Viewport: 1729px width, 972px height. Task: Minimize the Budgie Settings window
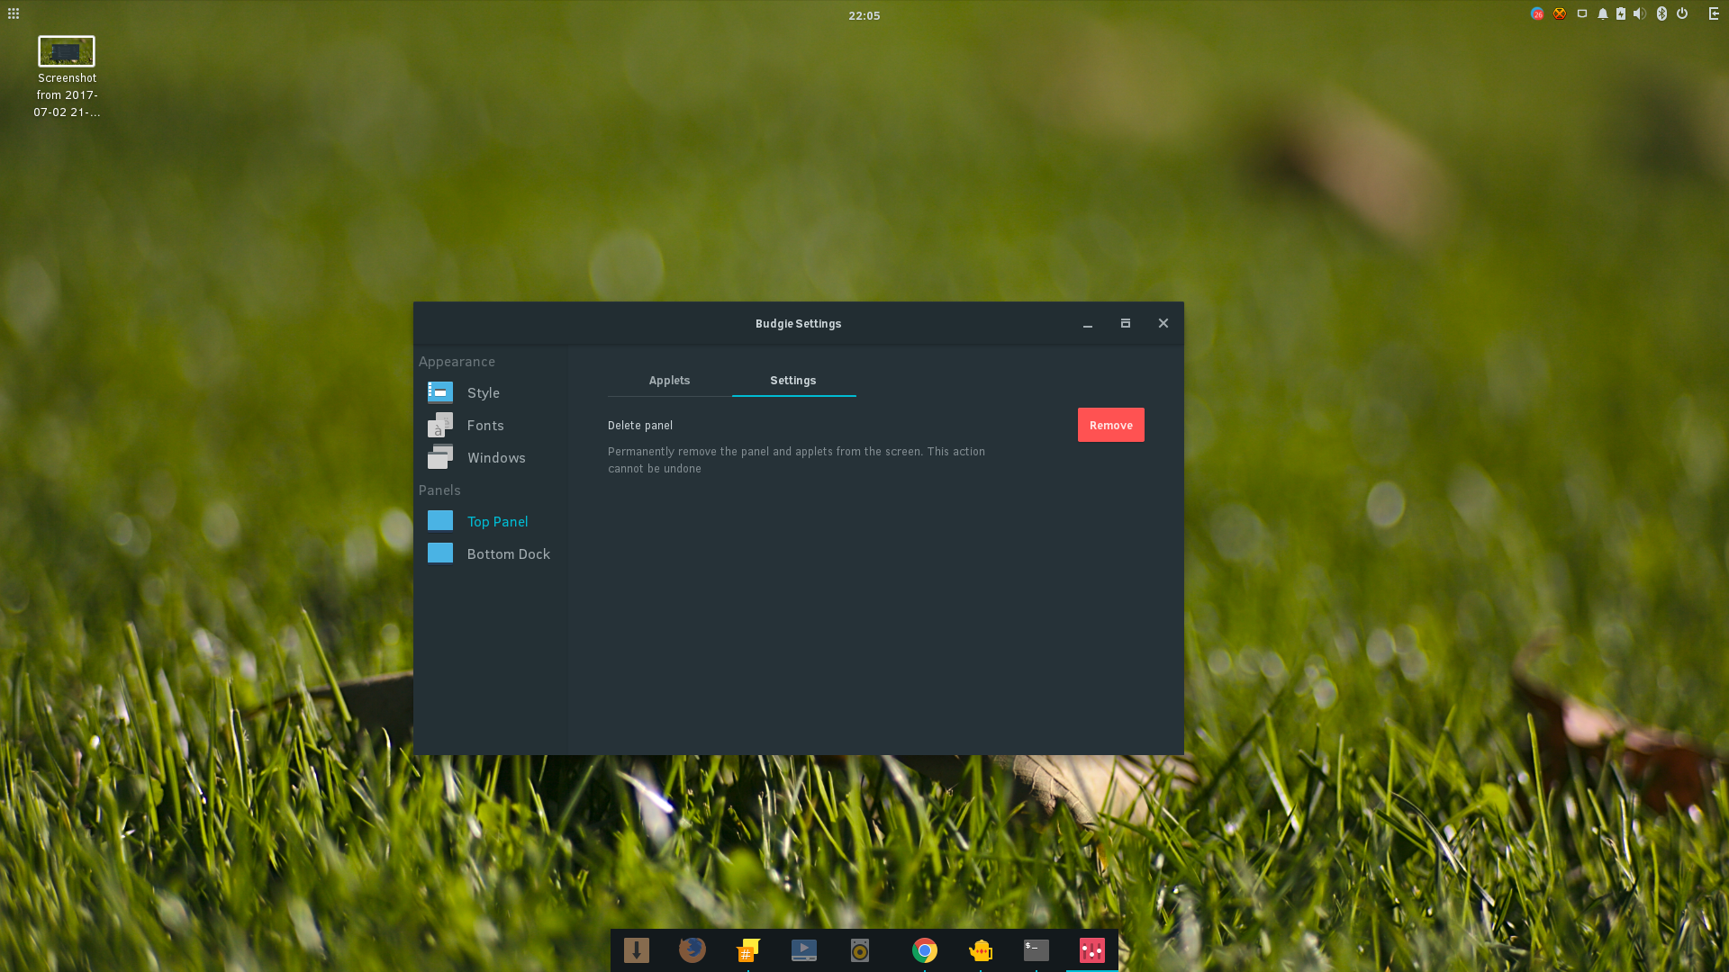click(1088, 324)
